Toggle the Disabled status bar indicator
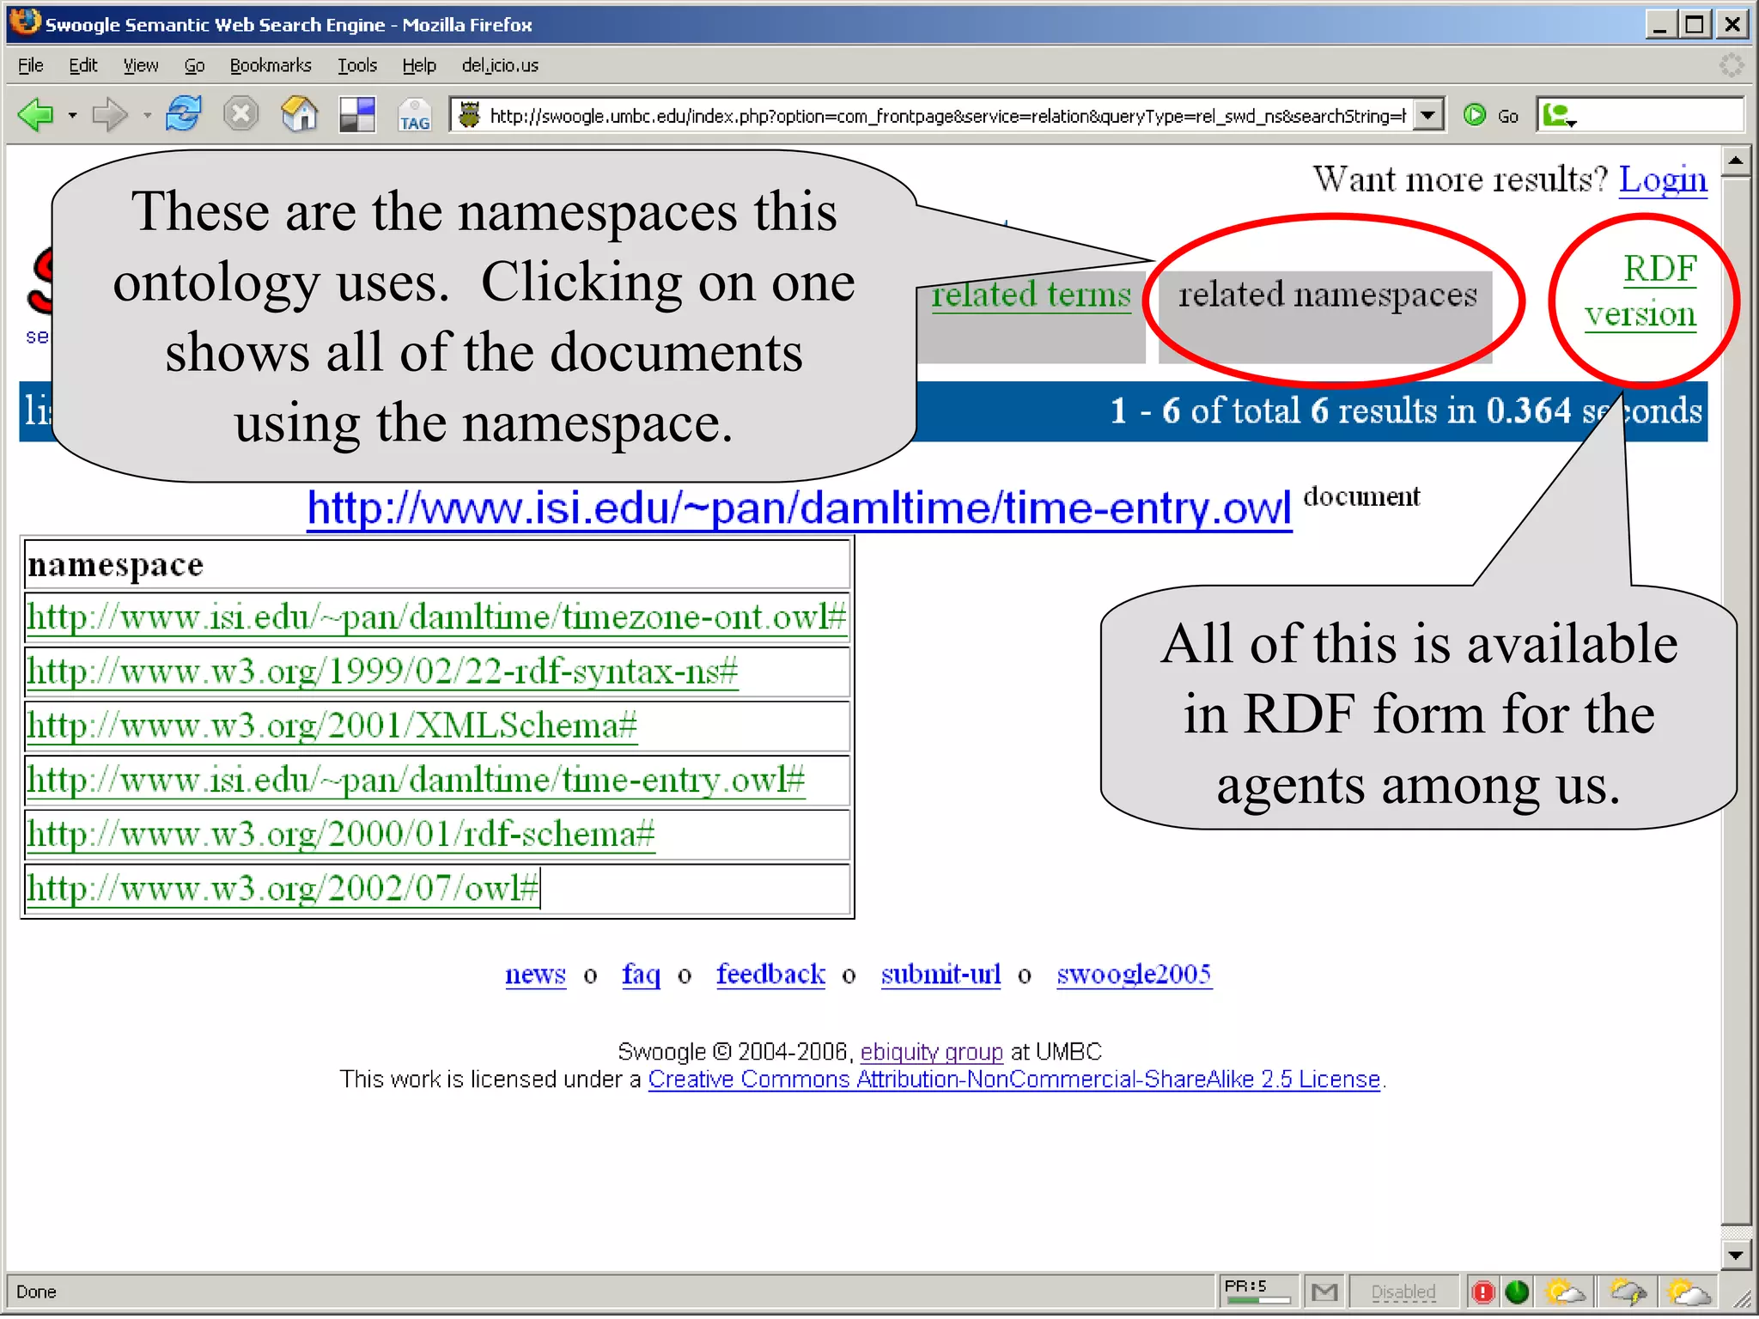Screen dimensions: 1759x1319 click(1403, 1291)
